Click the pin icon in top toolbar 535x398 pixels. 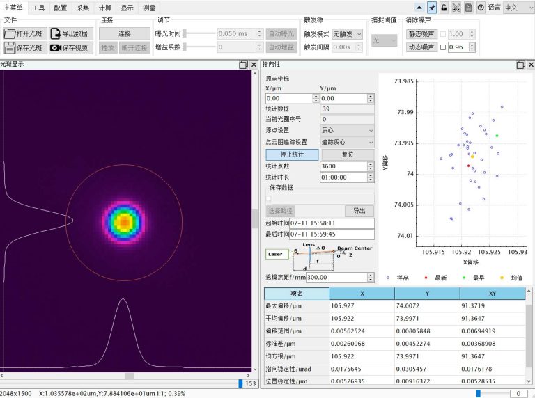pos(432,8)
